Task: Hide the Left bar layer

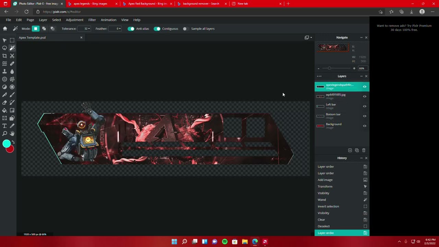Action: tap(365, 106)
